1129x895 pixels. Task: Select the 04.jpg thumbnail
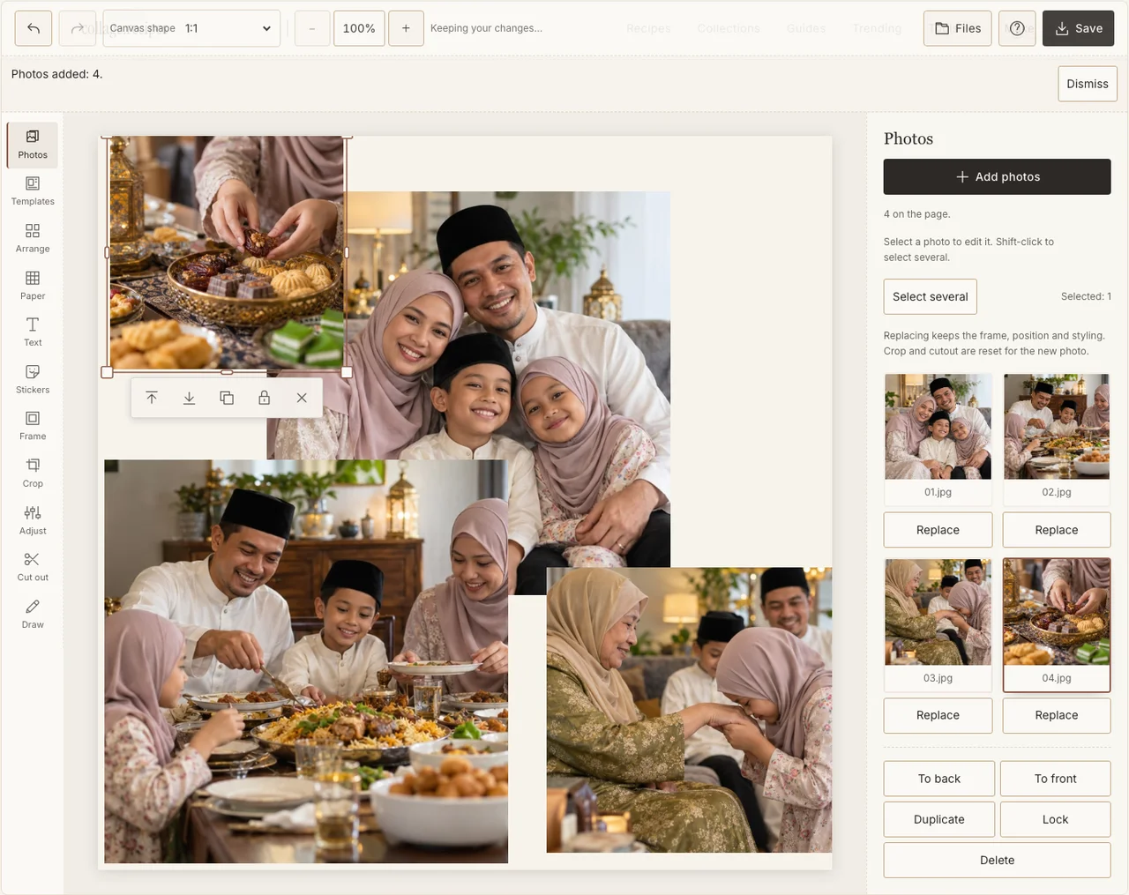[1057, 624]
